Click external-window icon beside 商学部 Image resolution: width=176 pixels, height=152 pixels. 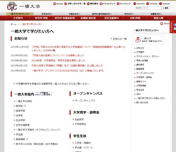(25, 106)
